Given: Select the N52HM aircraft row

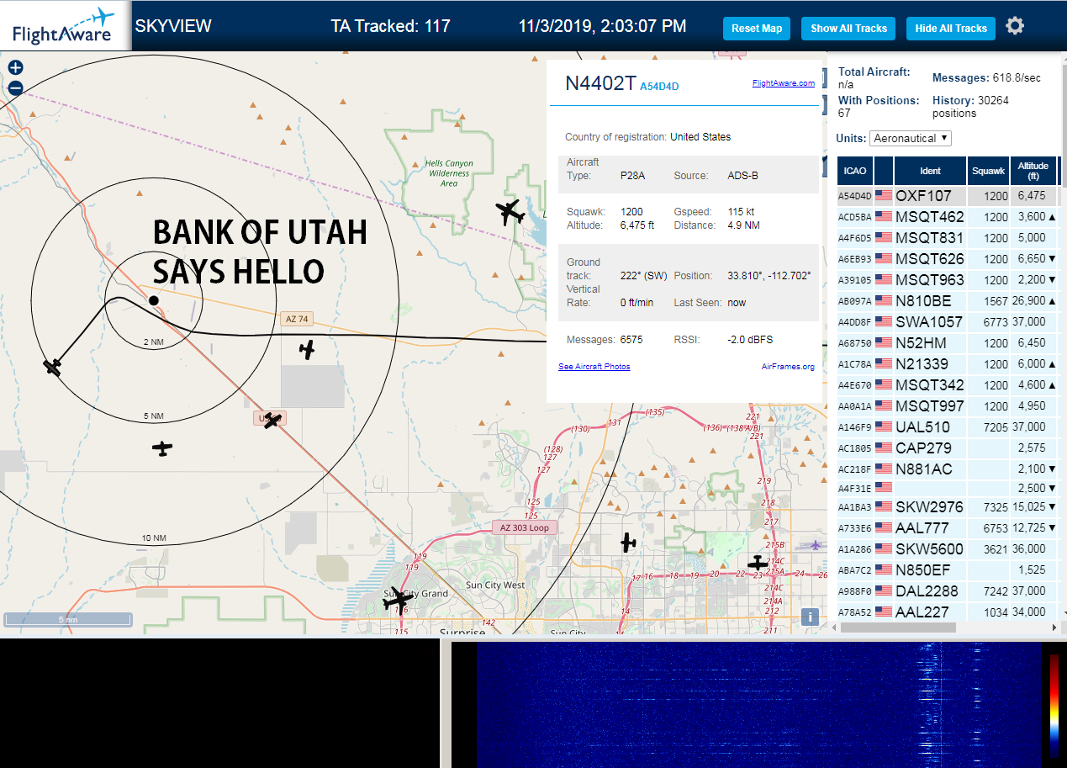Looking at the screenshot, I should 948,342.
